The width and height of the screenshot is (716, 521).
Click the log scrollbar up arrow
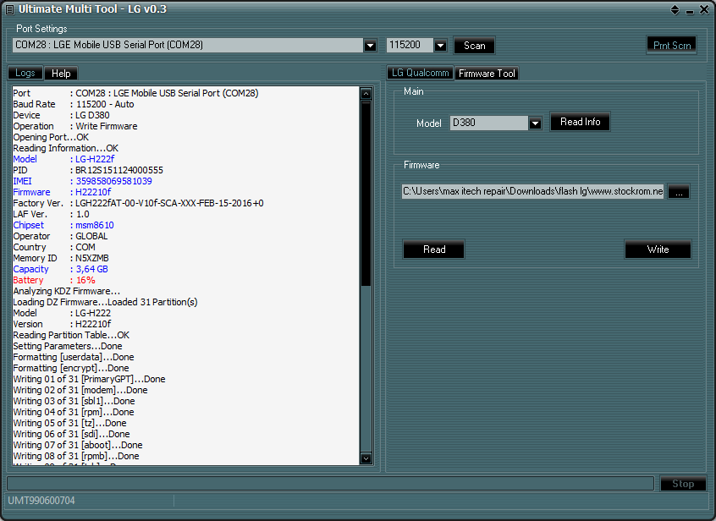366,94
